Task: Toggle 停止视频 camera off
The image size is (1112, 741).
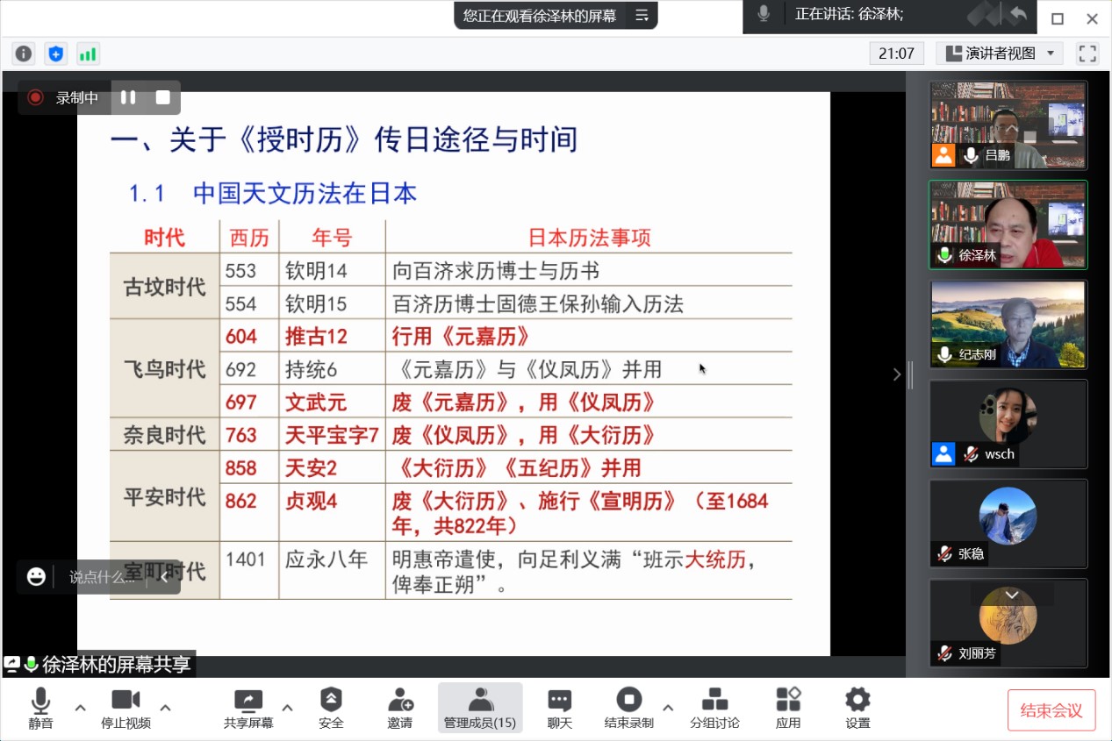Action: (x=126, y=709)
